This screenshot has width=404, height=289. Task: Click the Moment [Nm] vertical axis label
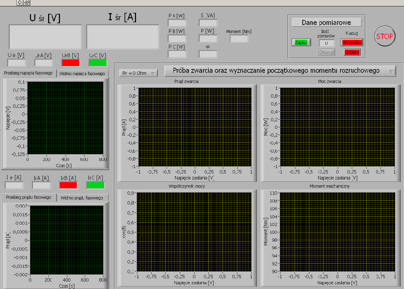click(x=266, y=232)
